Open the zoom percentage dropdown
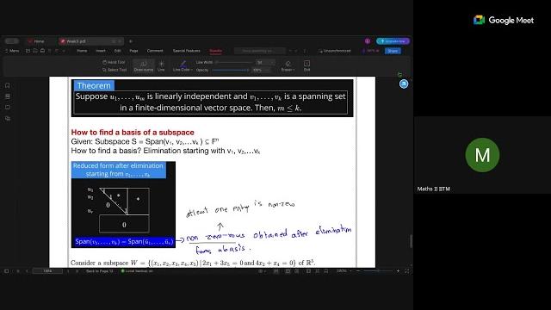This screenshot has width=551, height=310. coord(344,271)
